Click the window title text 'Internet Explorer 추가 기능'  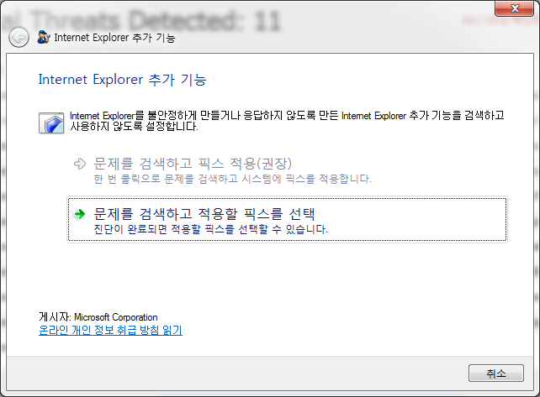tap(114, 38)
